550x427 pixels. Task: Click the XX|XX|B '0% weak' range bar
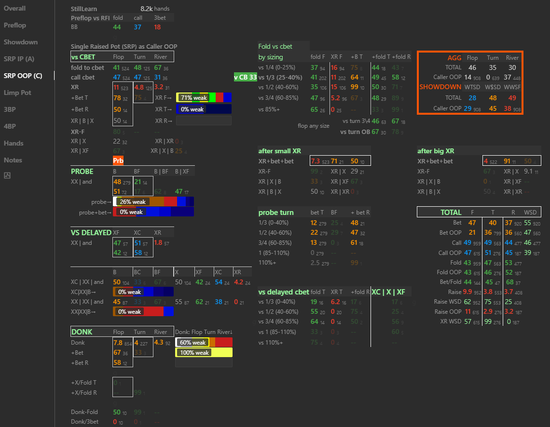143,311
